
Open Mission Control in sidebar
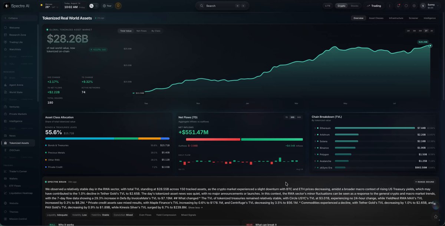[19, 219]
